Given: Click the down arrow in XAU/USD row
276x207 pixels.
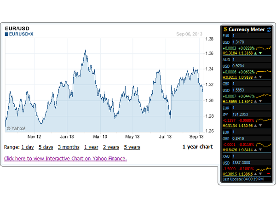Looking at the screenshot, I should (x=260, y=174).
